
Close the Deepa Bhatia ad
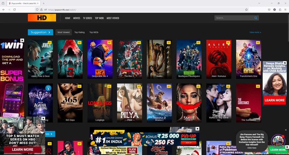point(285,63)
